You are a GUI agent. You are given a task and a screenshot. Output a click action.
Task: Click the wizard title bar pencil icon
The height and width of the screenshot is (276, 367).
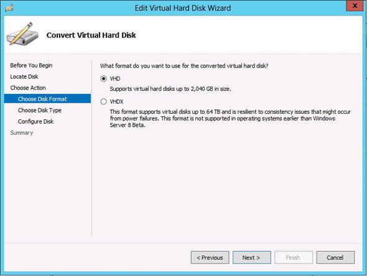coord(9,8)
